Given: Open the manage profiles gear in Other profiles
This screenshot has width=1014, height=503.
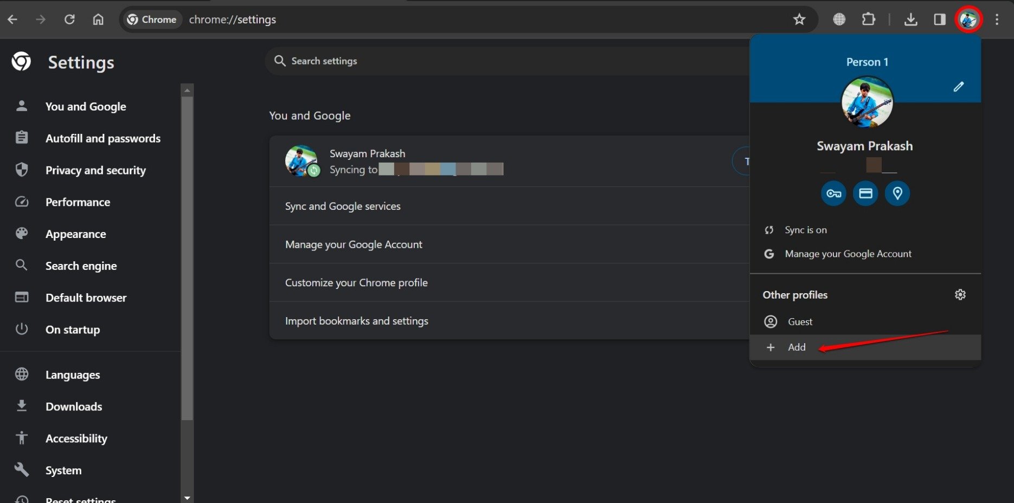Looking at the screenshot, I should [960, 294].
